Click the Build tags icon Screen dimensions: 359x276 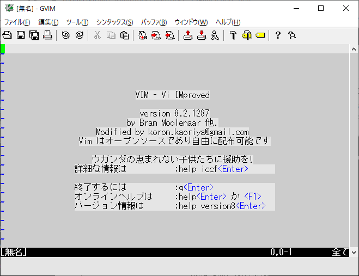(x=247, y=35)
